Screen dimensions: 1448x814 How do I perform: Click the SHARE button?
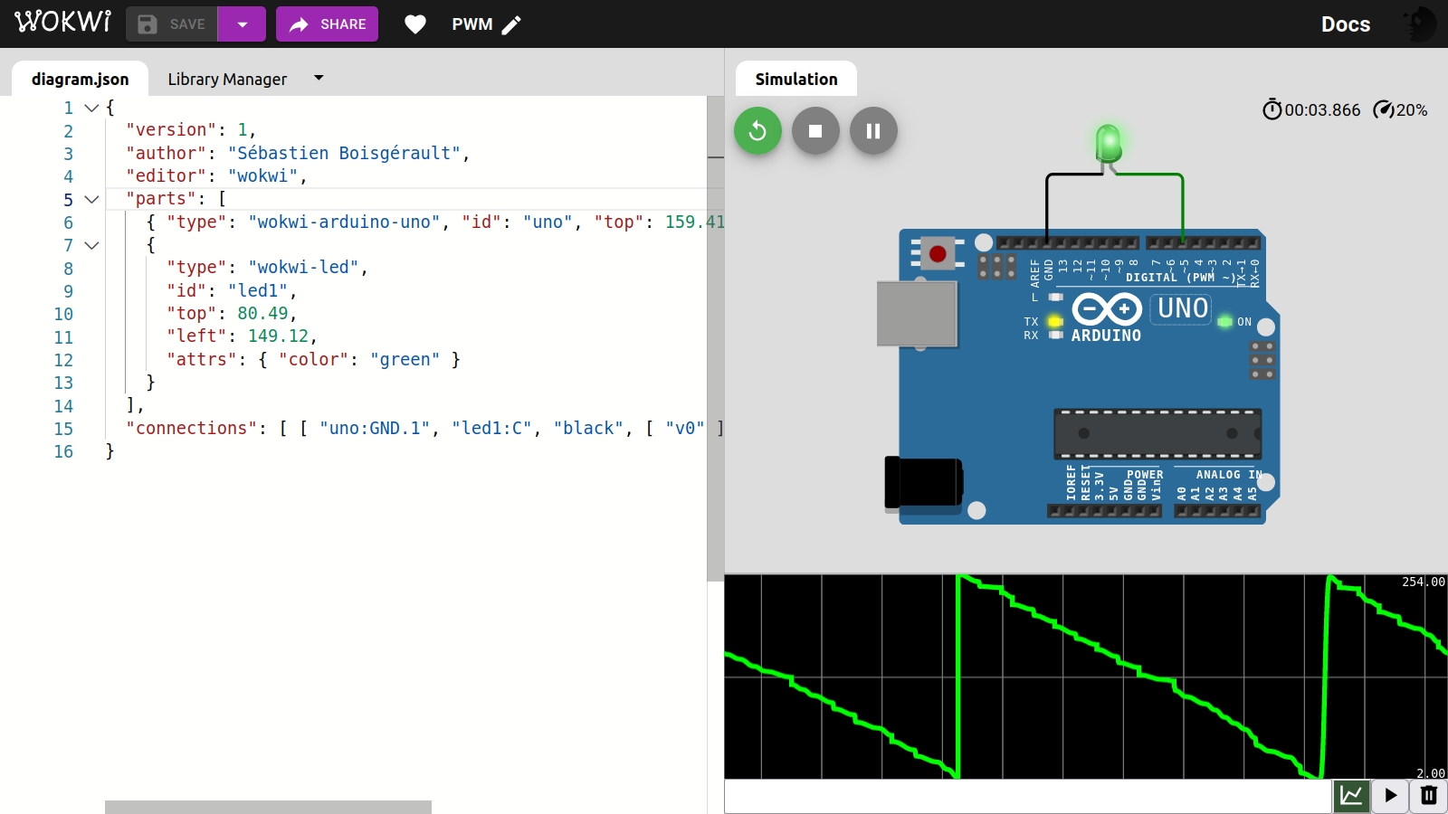point(327,24)
